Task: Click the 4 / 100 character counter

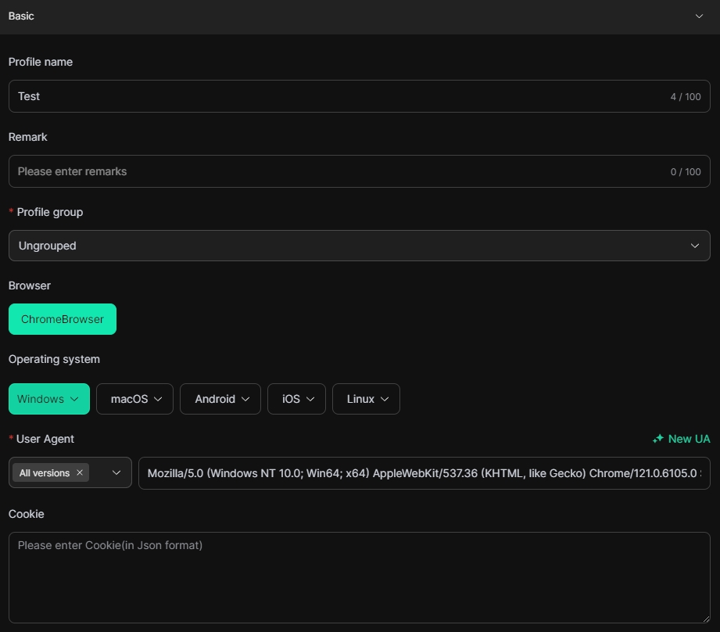Action: click(686, 97)
